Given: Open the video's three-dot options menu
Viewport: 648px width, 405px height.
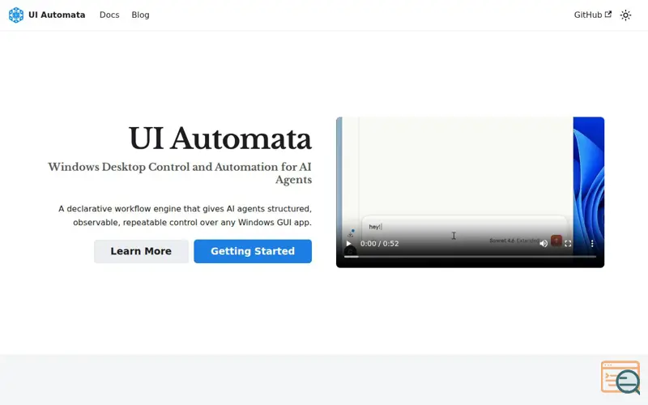Looking at the screenshot, I should [x=592, y=244].
